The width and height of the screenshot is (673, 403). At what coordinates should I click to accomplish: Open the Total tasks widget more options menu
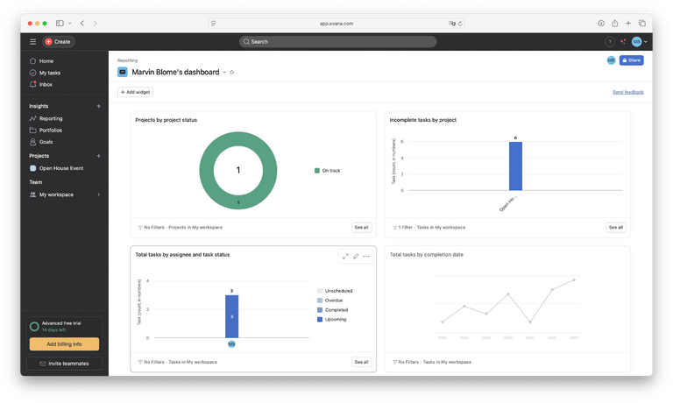(366, 257)
